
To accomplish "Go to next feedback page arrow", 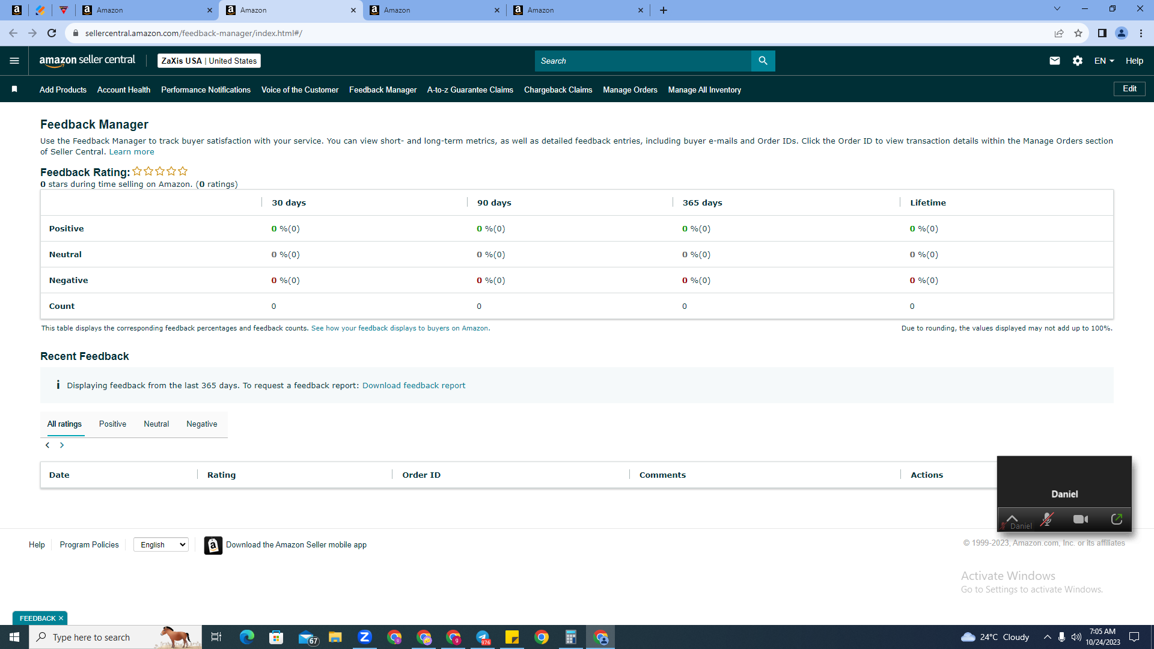I will coord(61,445).
